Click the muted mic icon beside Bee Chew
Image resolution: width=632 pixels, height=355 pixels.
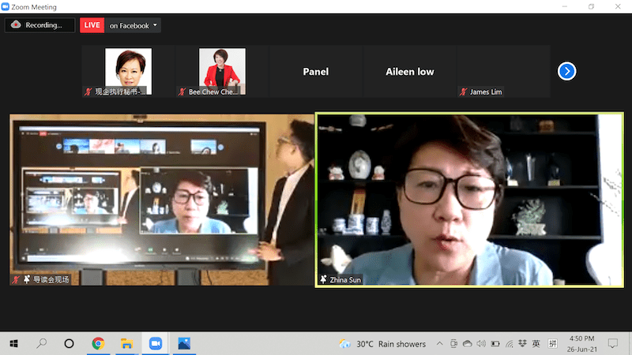click(182, 92)
